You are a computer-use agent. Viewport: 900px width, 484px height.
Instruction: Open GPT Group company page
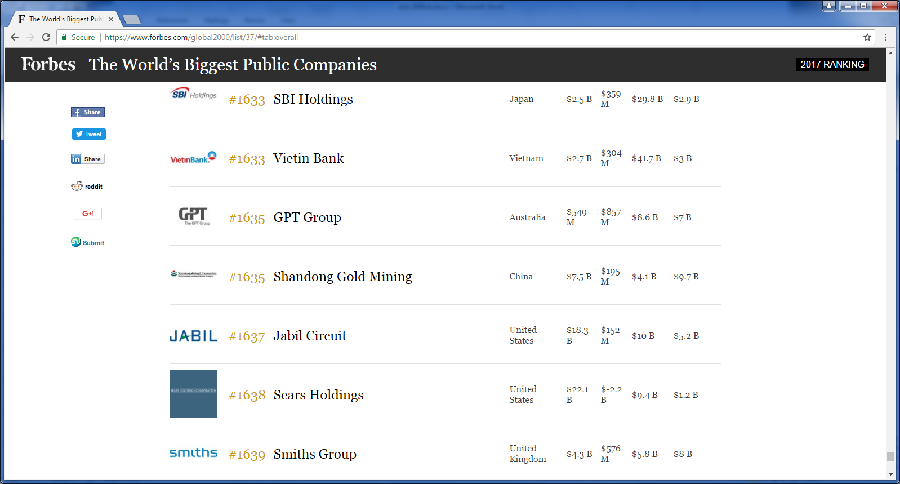coord(308,217)
